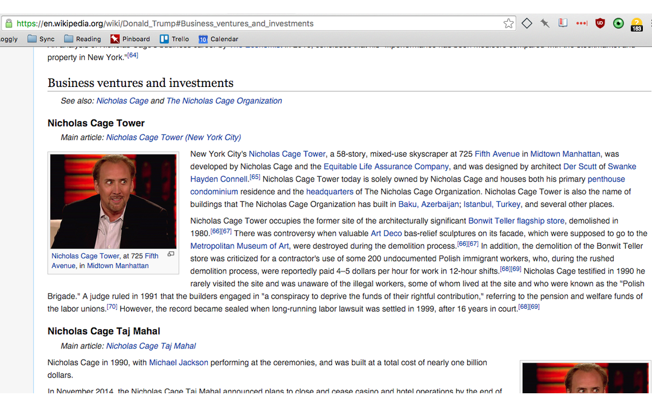Open the Sync bookmarks folder

[x=41, y=39]
